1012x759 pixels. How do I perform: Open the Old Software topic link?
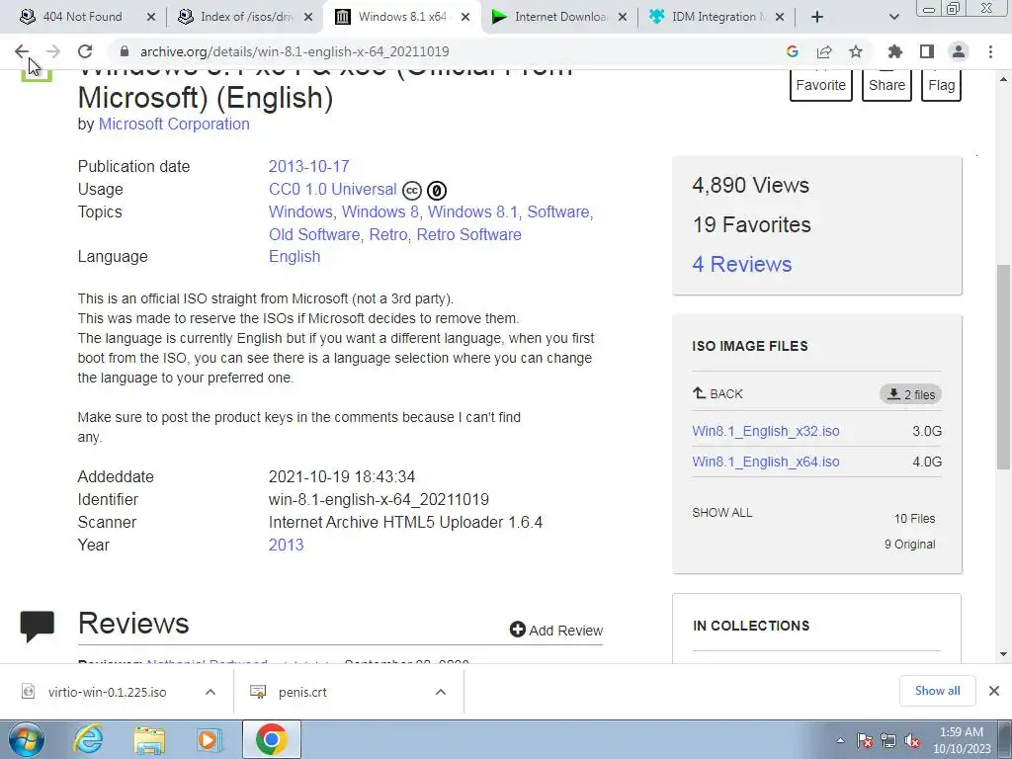click(314, 234)
